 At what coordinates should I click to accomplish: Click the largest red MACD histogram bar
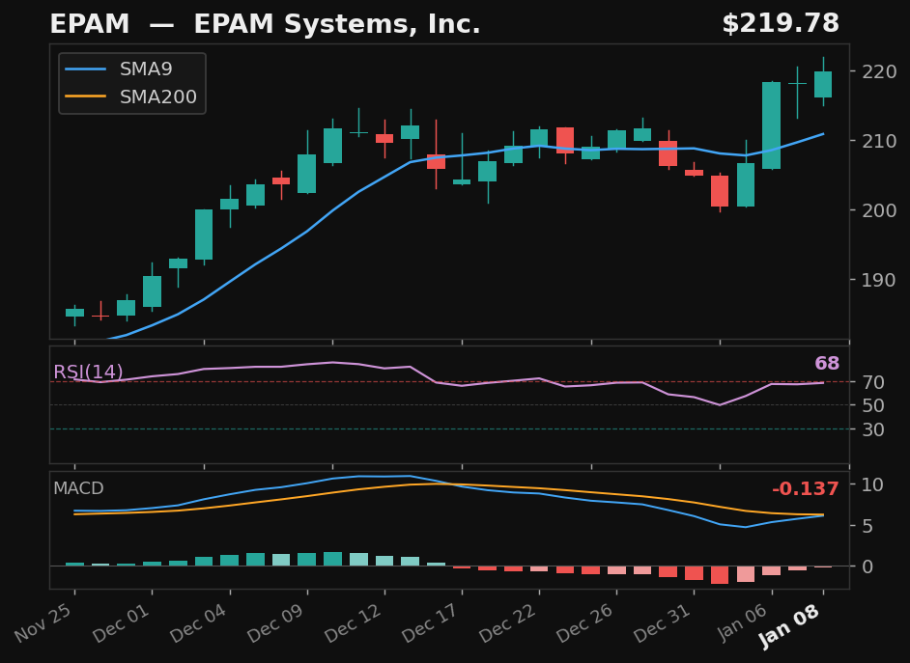tap(720, 575)
